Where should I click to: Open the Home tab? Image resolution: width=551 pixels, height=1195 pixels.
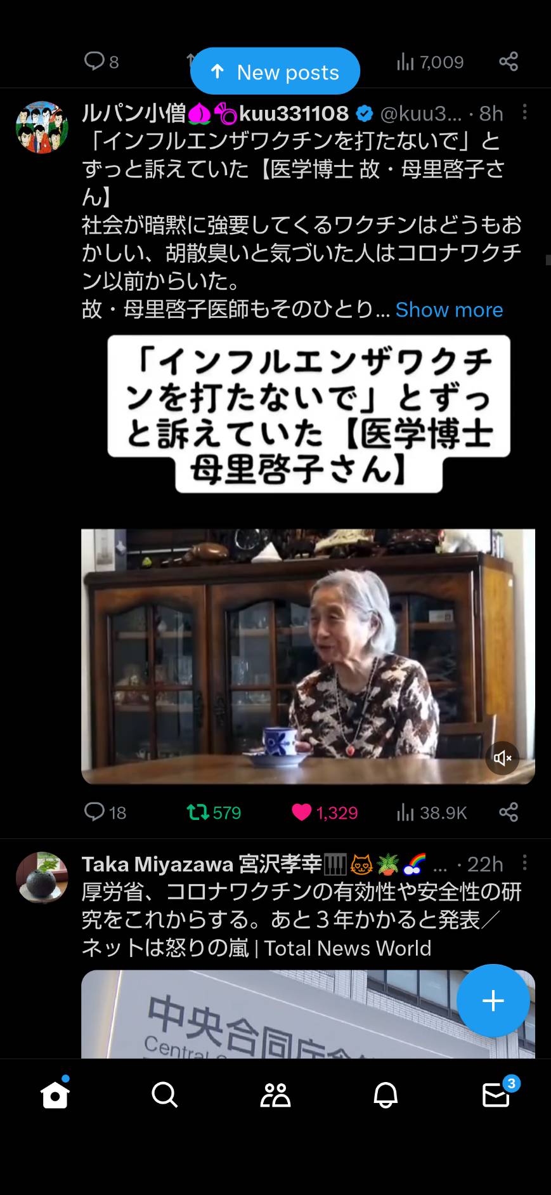[x=55, y=1094]
